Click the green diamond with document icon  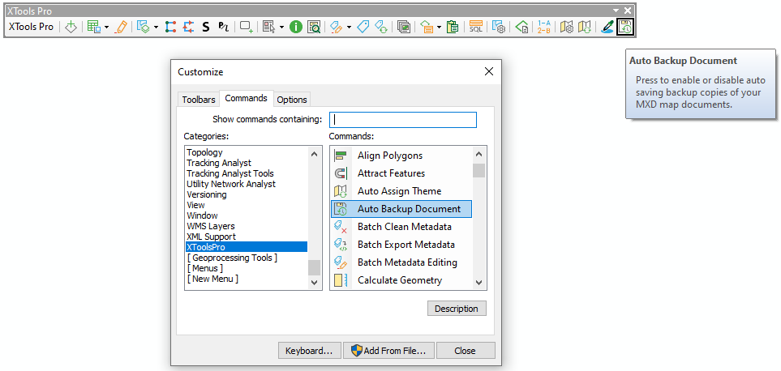[x=522, y=27]
